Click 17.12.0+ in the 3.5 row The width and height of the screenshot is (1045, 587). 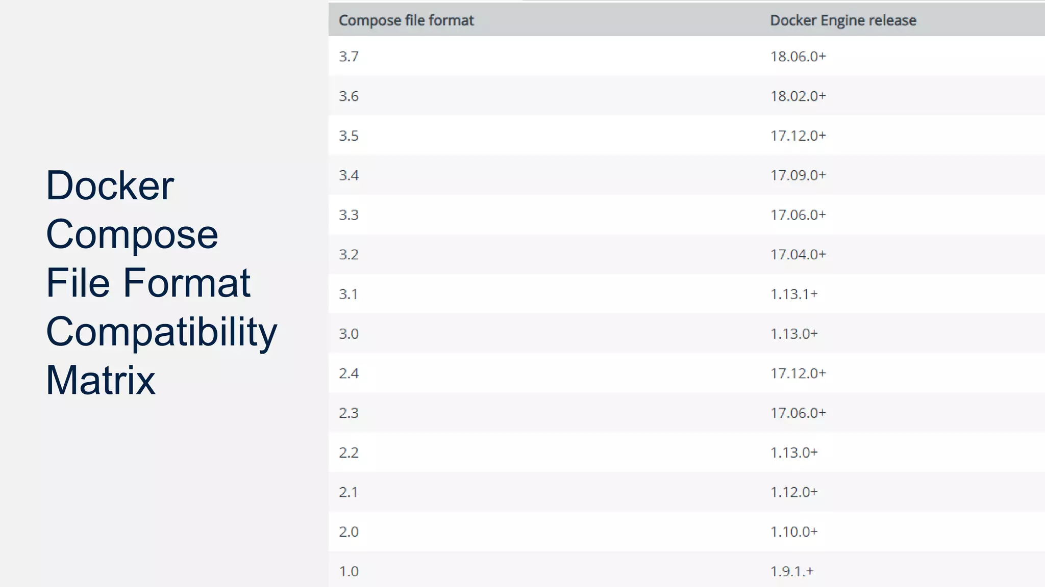798,136
